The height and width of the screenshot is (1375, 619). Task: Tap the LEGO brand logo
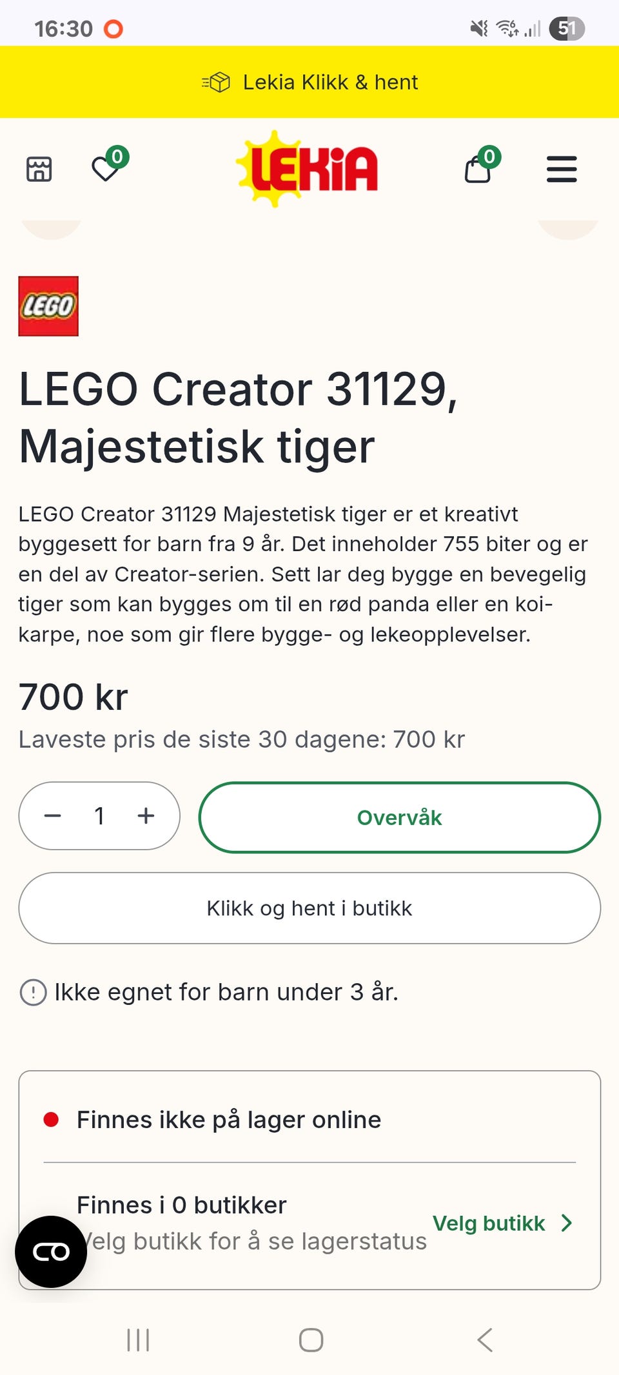48,306
